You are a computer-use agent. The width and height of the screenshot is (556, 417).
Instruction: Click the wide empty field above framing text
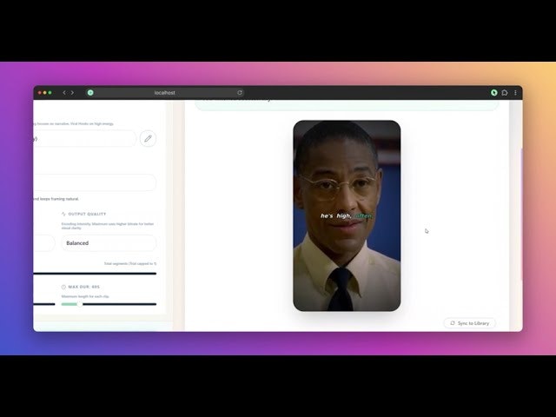95,182
